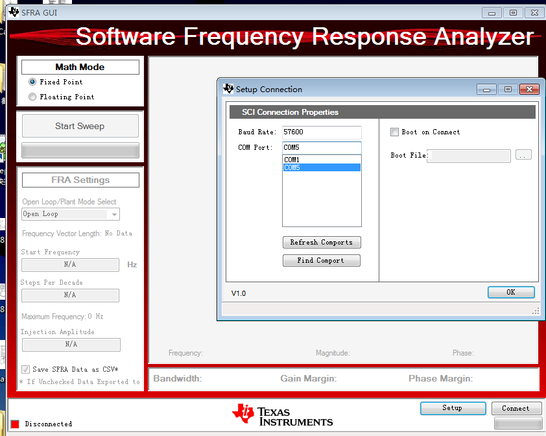Select Fixed Point math mode
Viewport: 546px width, 436px height.
(x=32, y=82)
